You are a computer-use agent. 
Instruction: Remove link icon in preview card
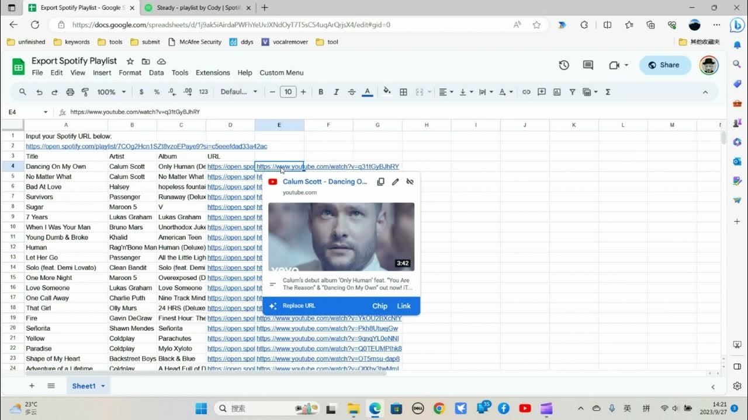tap(410, 182)
